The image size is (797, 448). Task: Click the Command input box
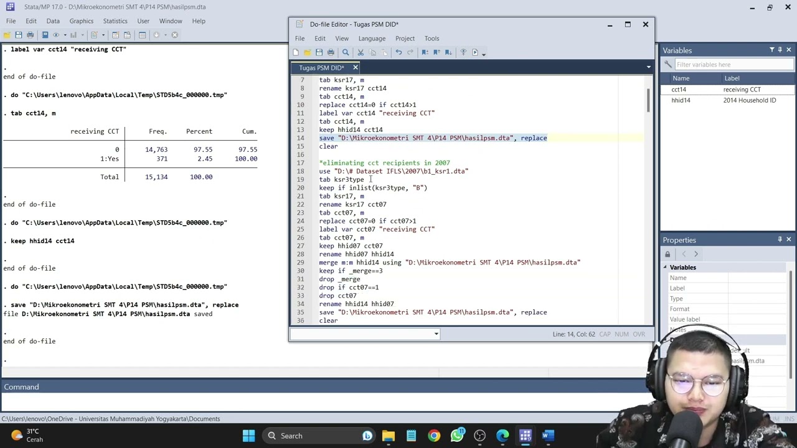point(324,402)
